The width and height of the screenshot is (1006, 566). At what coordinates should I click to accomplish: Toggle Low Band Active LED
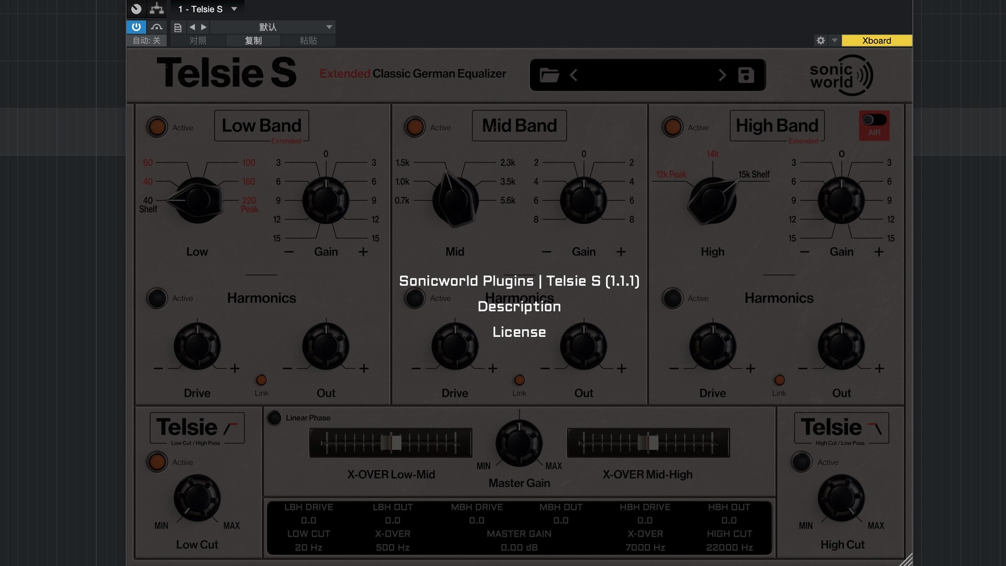(157, 127)
